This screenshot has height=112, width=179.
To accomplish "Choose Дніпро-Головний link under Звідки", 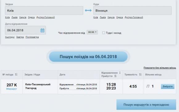I will click(46, 17).
